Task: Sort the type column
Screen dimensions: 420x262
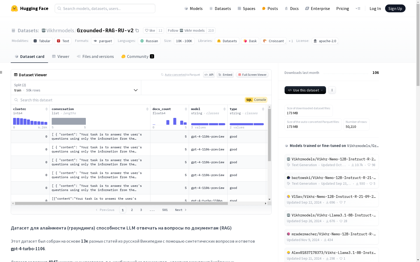Action: click(263, 109)
